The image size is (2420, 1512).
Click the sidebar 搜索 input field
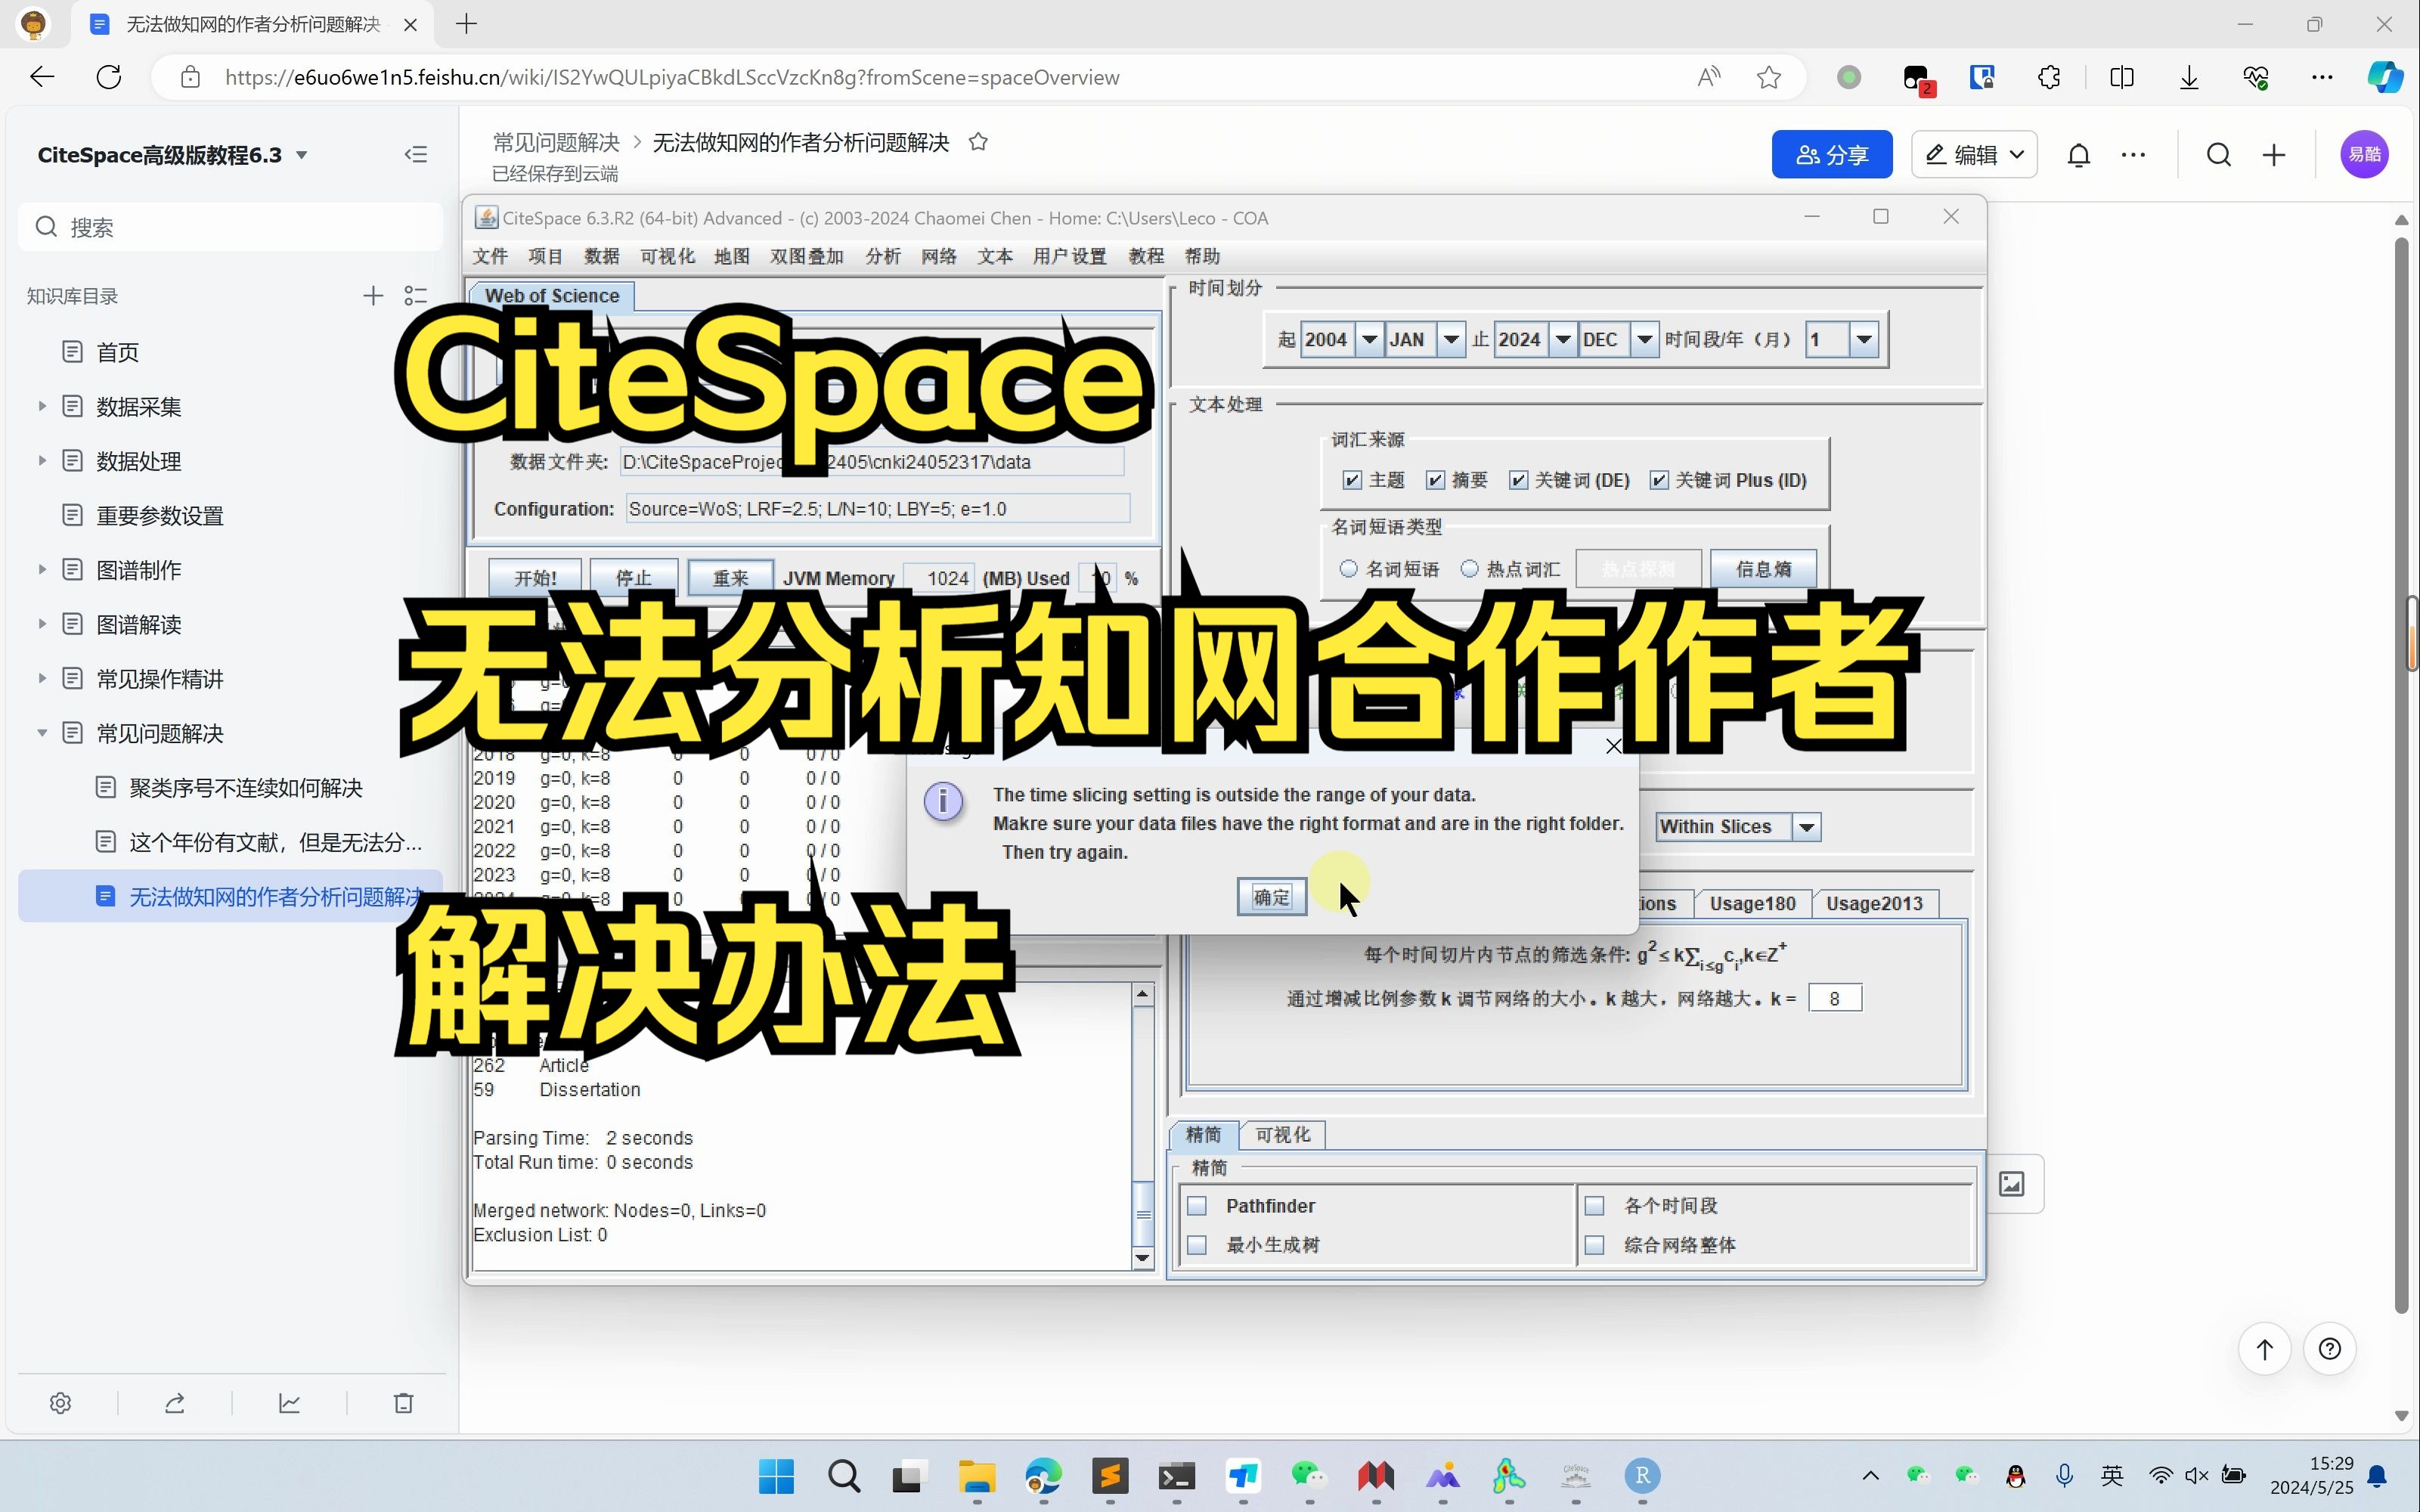[x=231, y=227]
